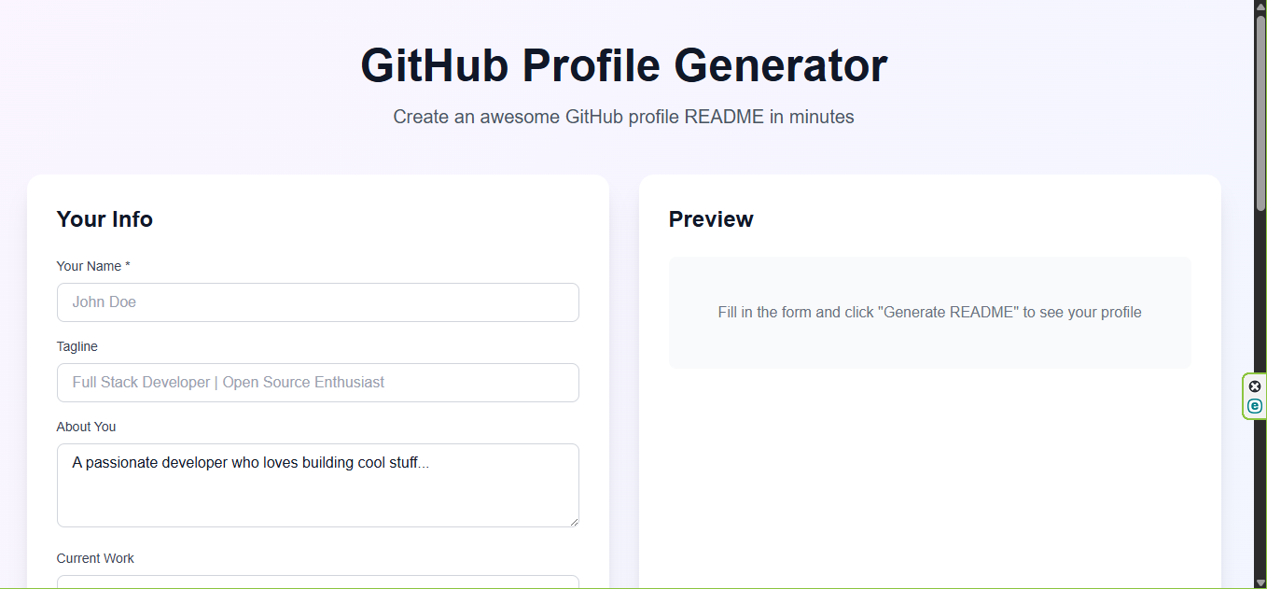Image resolution: width=1267 pixels, height=589 pixels.
Task: Select the Current Work input field
Action: tap(317, 583)
